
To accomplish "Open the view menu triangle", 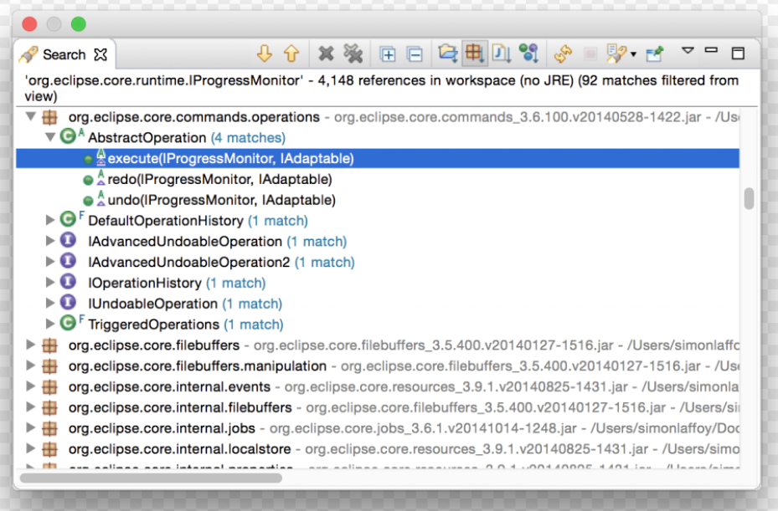I will [687, 50].
